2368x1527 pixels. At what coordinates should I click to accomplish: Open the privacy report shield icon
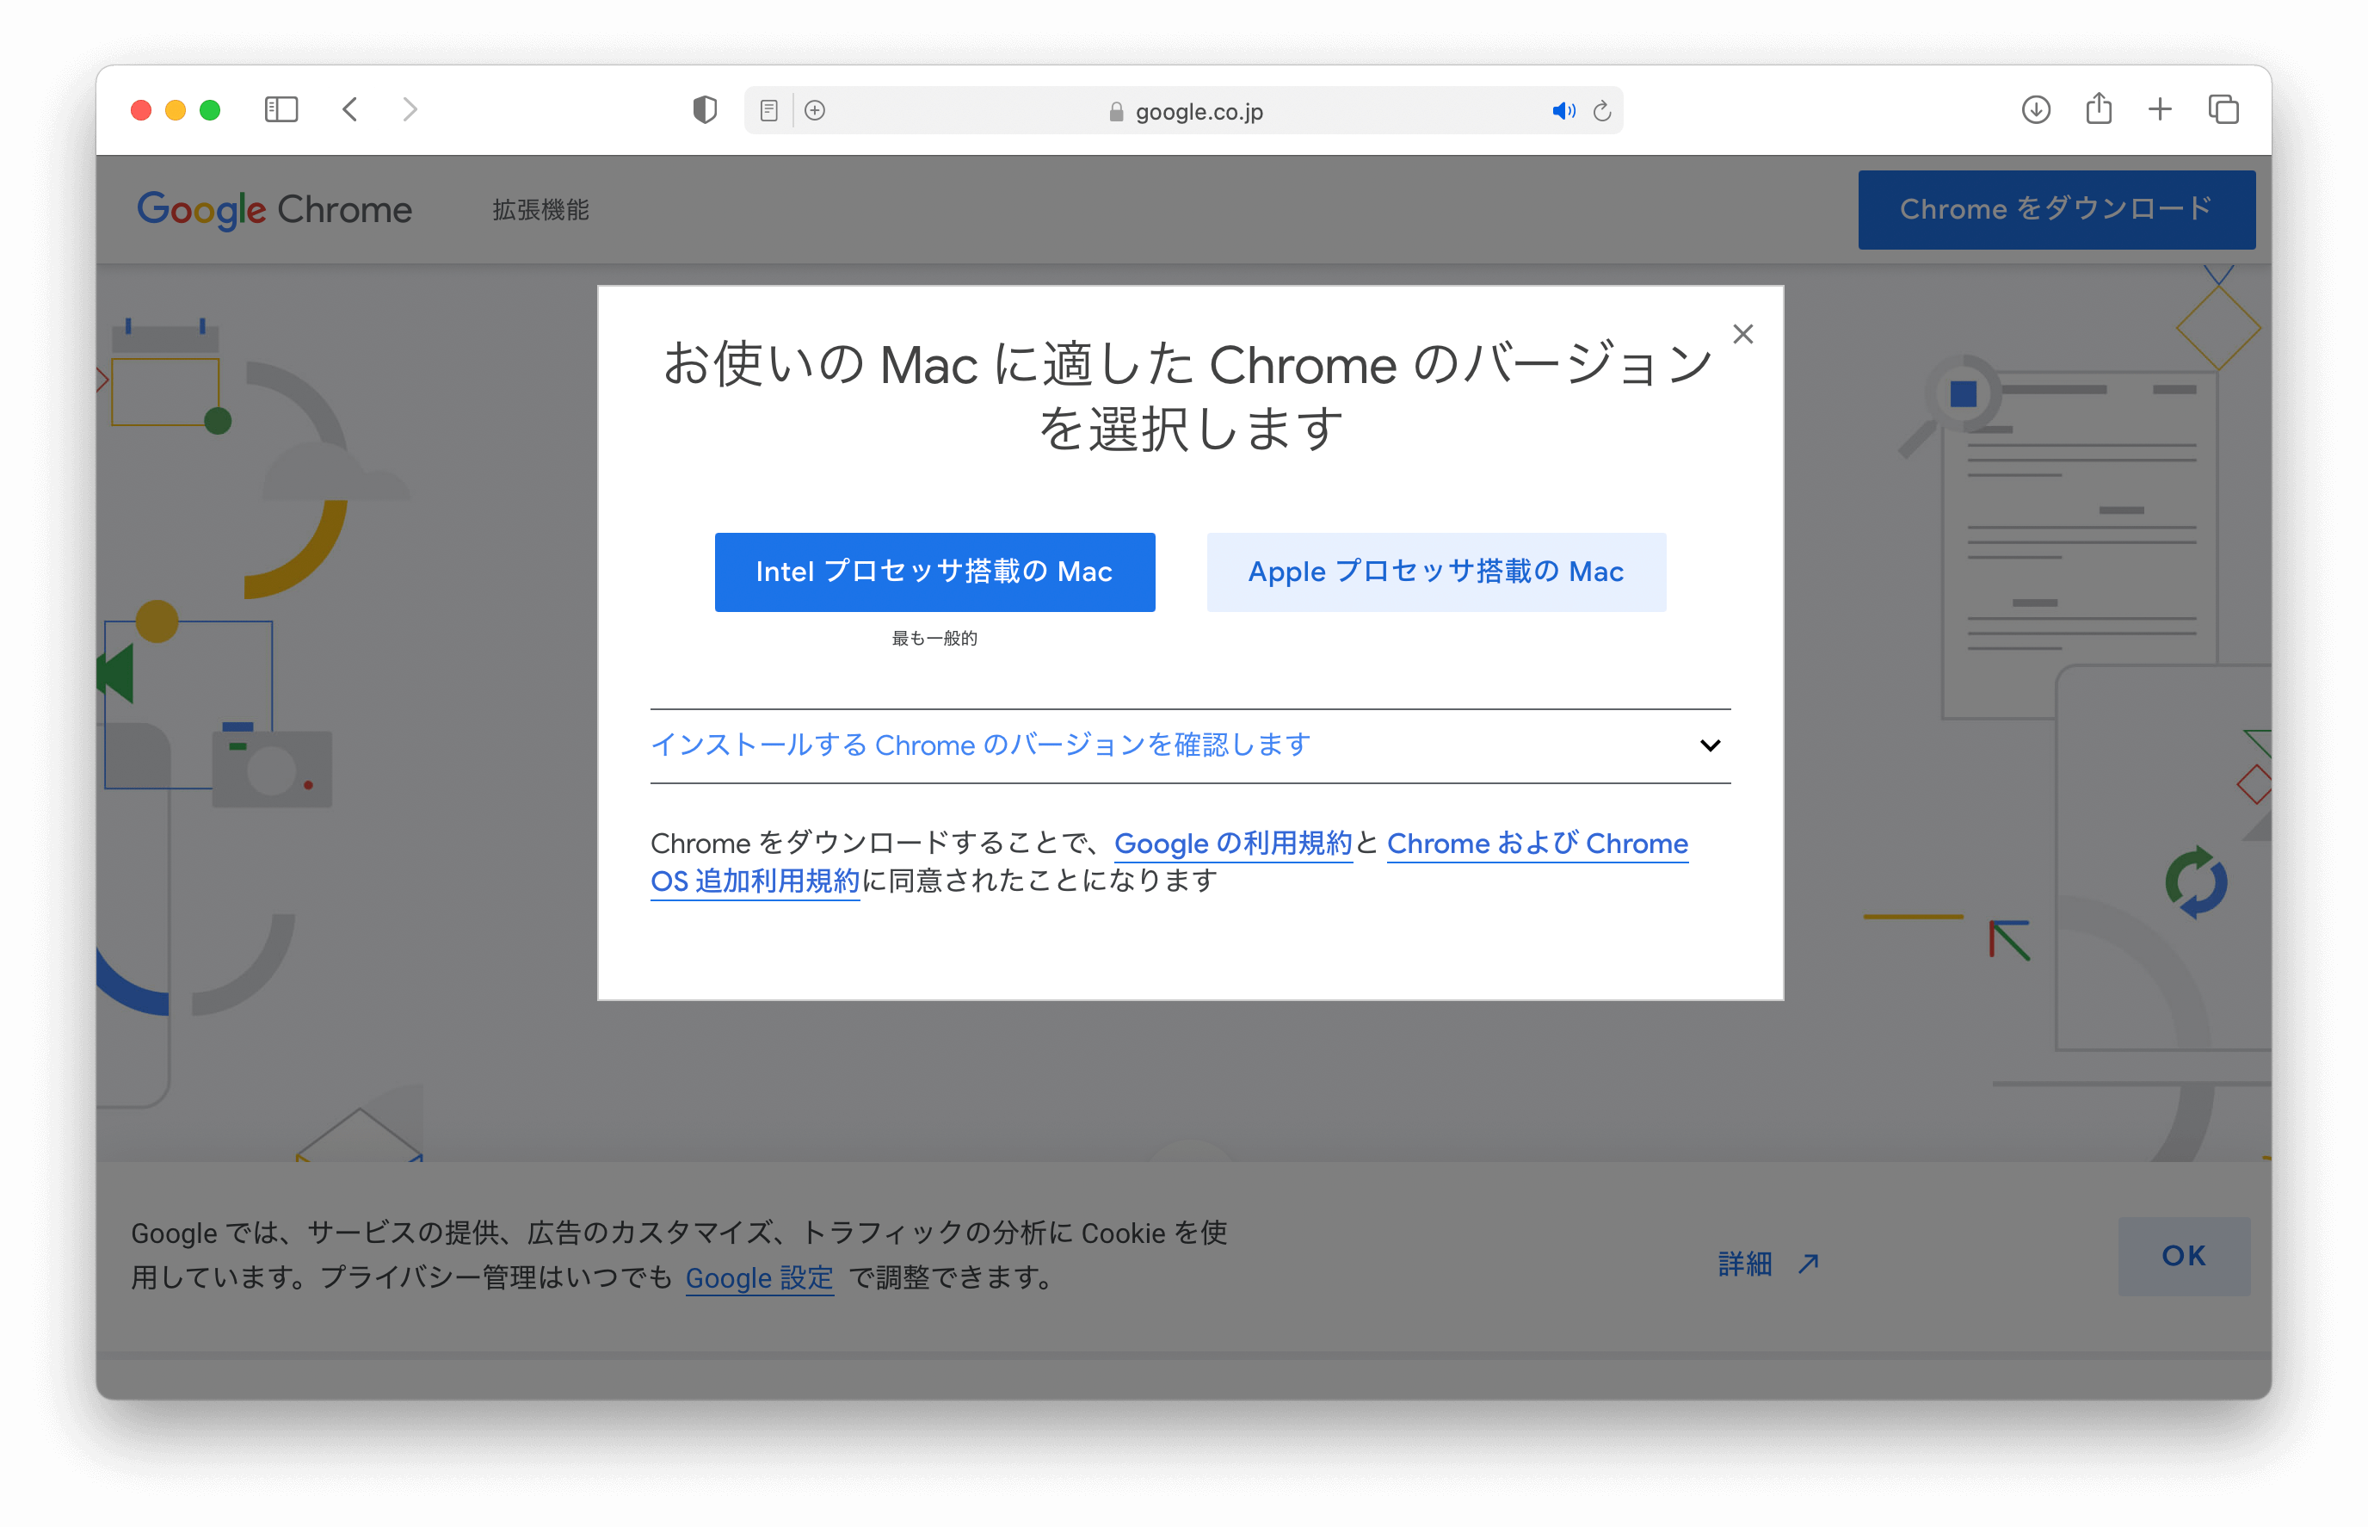705,110
